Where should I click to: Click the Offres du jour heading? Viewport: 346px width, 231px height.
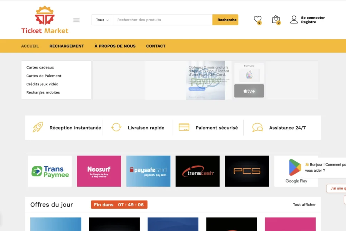52,205
